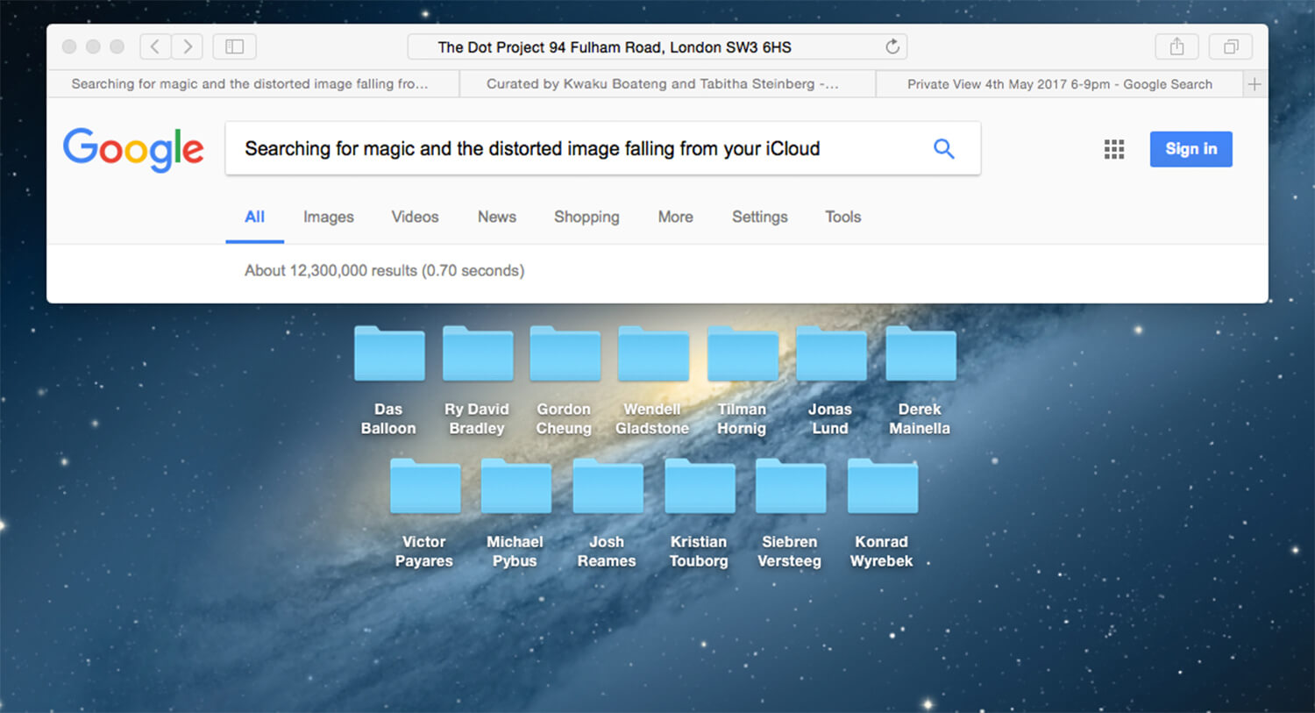Open the Jonas Lund folder
Viewport: 1315px width, 713px height.
click(x=830, y=354)
